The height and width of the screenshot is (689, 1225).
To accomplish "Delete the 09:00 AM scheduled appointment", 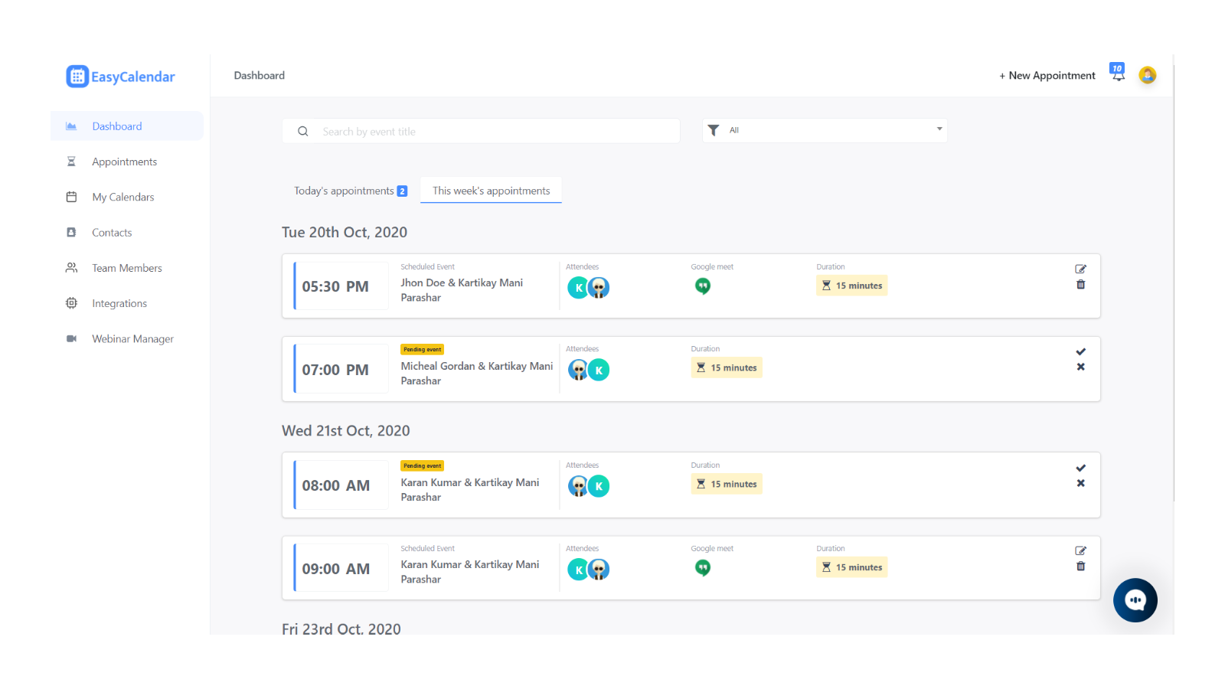I will coord(1080,567).
